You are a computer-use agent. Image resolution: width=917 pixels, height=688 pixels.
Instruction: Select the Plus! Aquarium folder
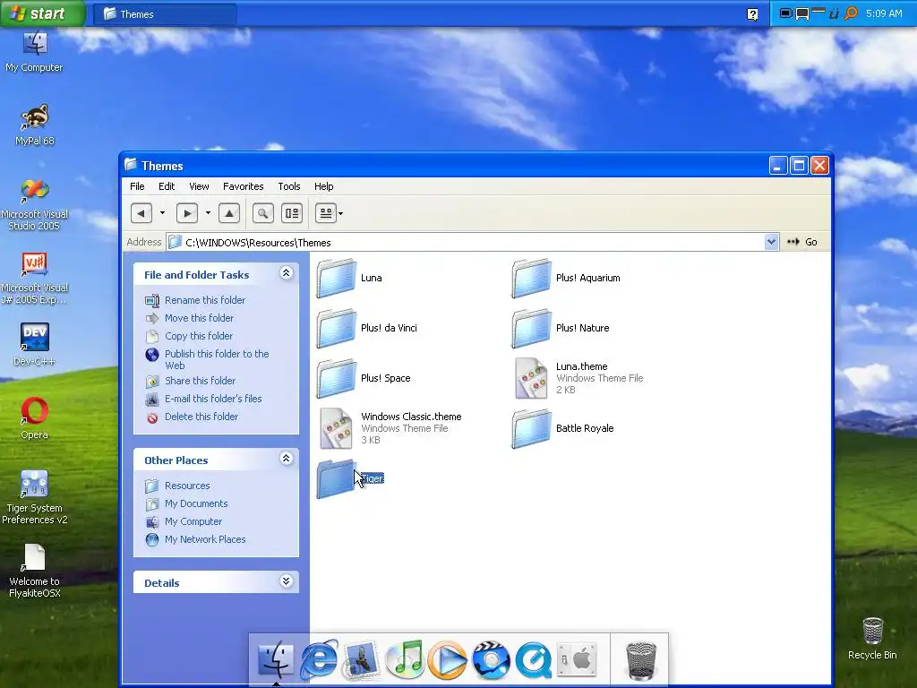[532, 279]
